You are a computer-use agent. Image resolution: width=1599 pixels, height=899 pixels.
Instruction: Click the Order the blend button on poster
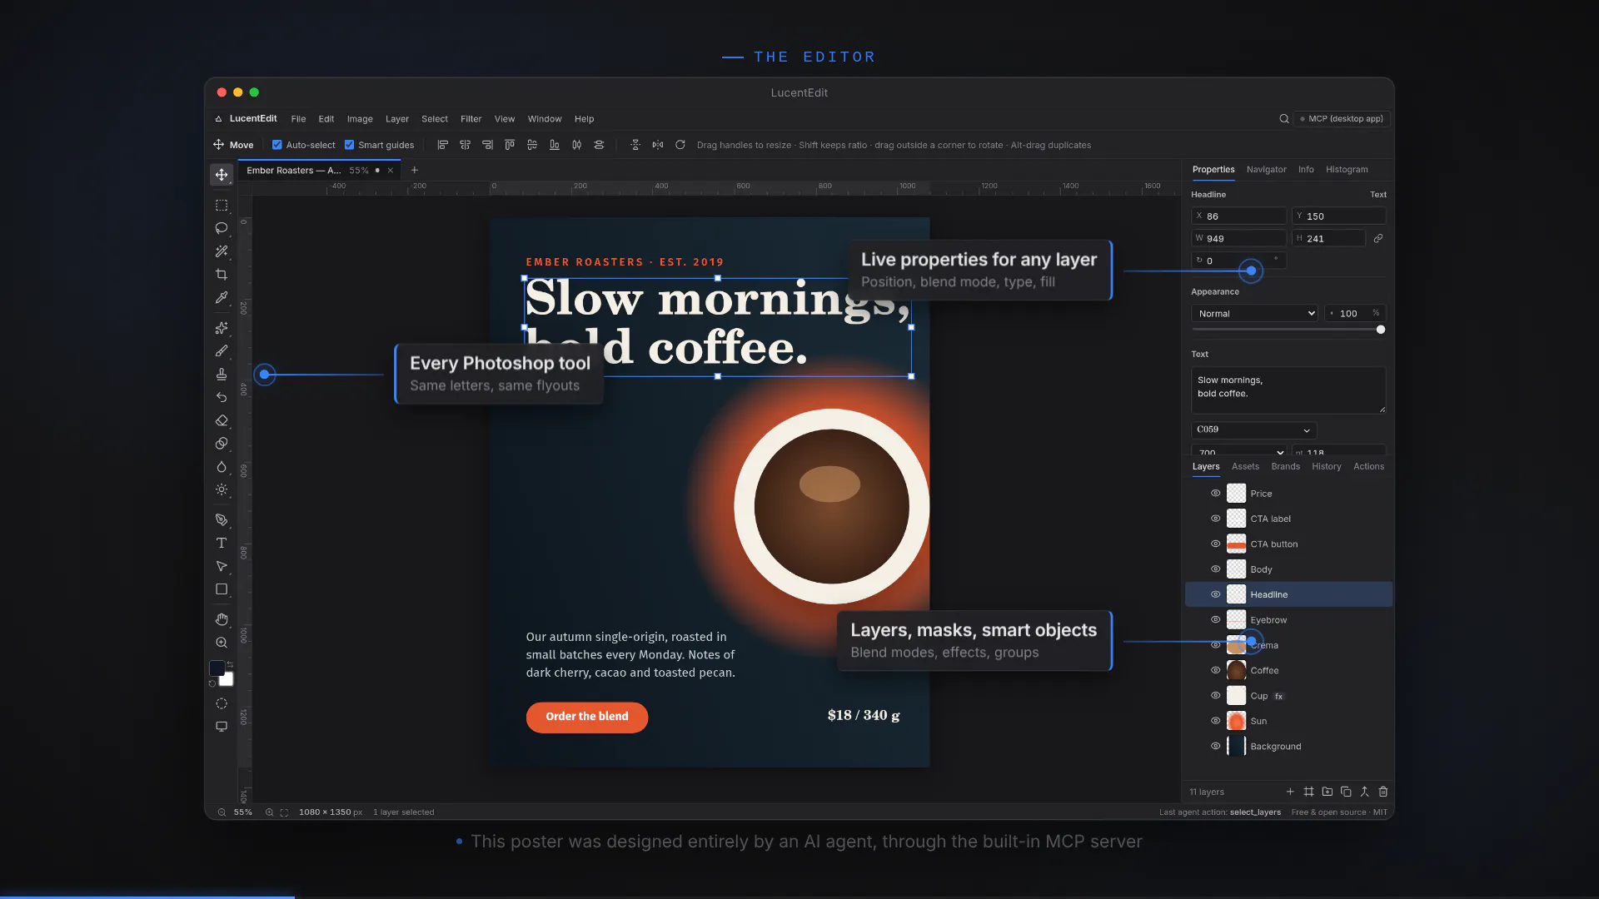click(587, 717)
